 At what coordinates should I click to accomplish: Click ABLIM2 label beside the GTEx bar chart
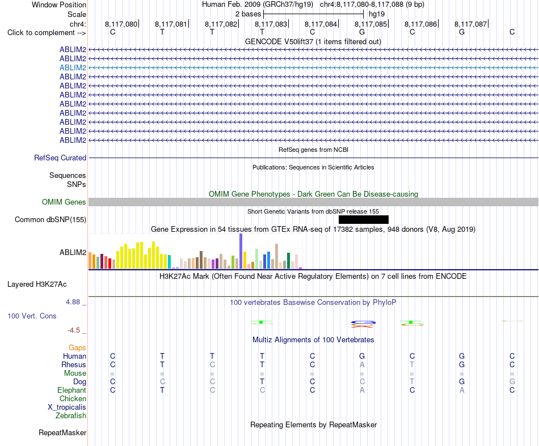(73, 252)
